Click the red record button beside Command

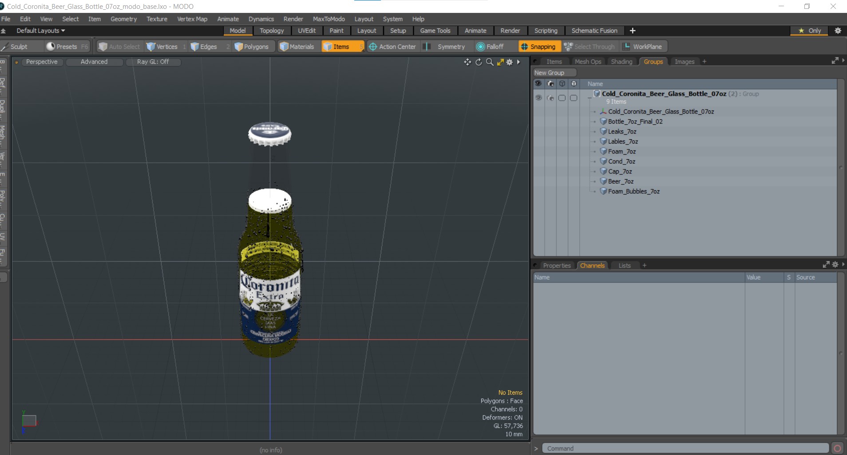(837, 448)
